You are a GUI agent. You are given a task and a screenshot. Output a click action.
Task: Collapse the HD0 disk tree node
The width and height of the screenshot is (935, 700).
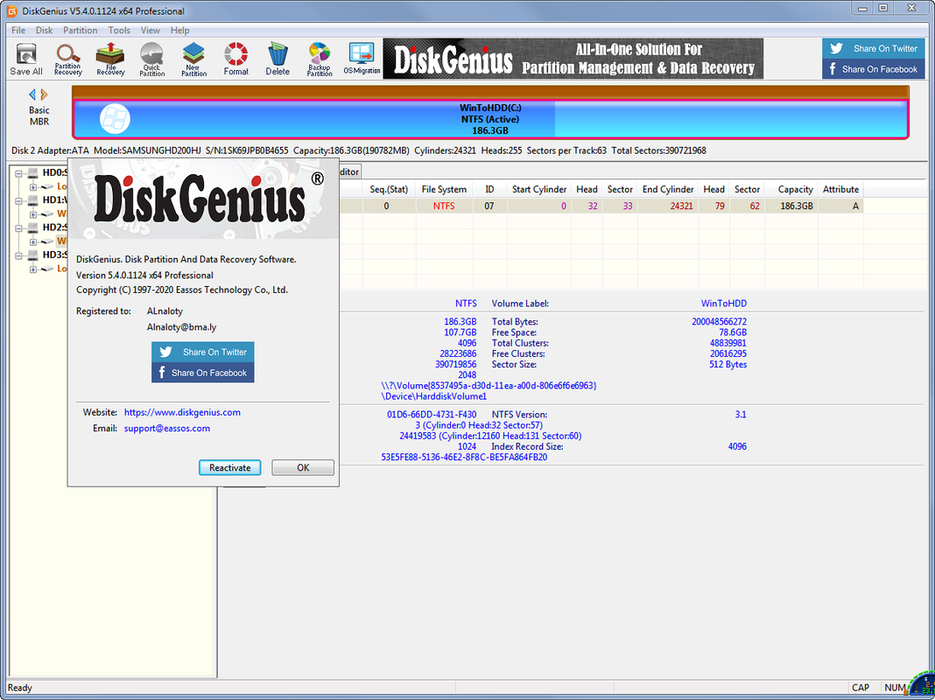tap(18, 174)
